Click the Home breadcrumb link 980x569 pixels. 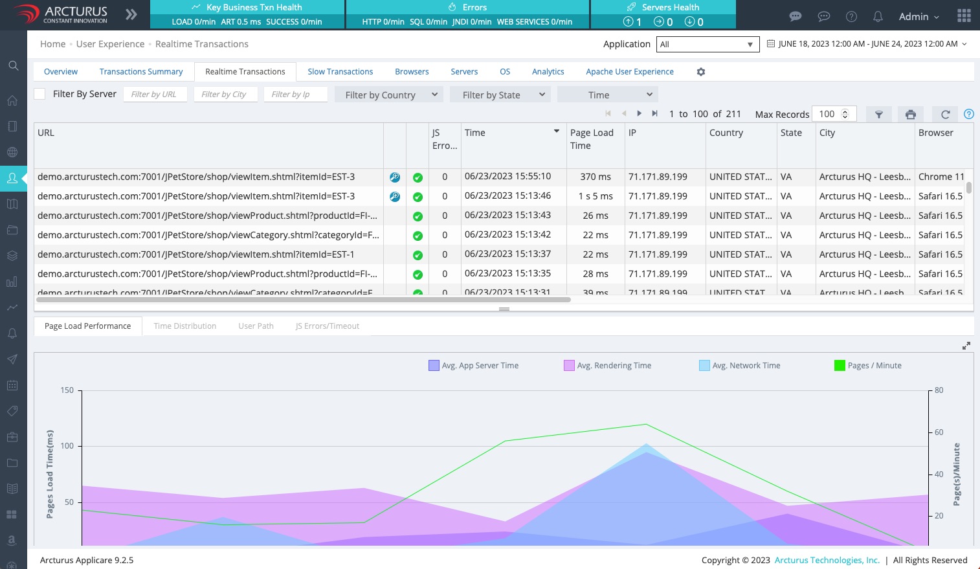click(52, 44)
